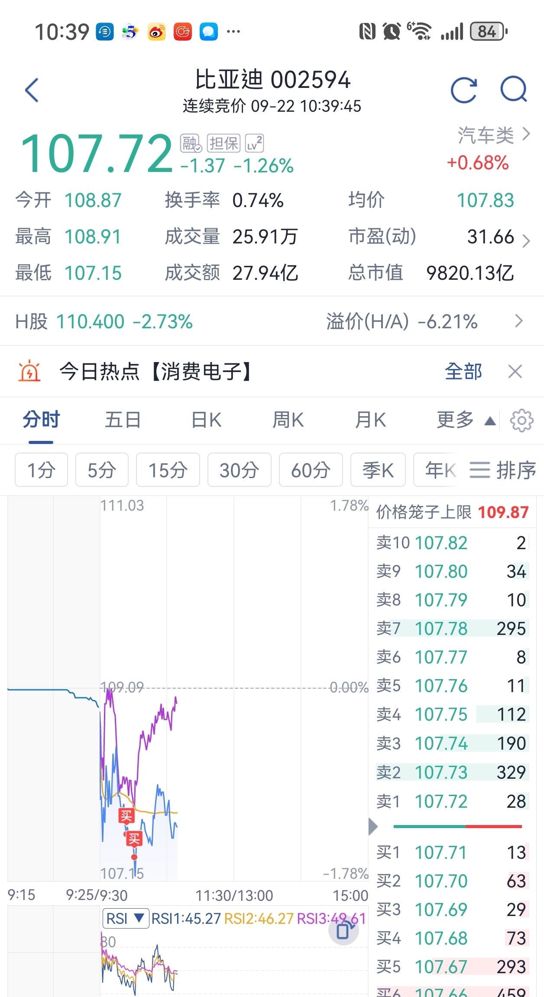The height and width of the screenshot is (997, 544).
Task: Tap the 融 margin trading badge
Action: click(191, 143)
